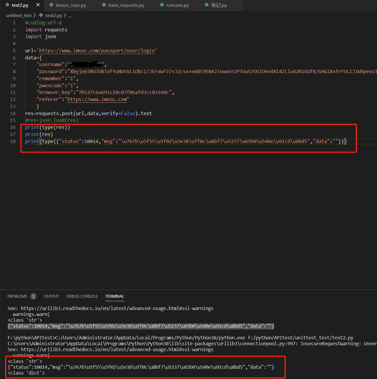Open the PROBLEMS panel tab

point(17,296)
